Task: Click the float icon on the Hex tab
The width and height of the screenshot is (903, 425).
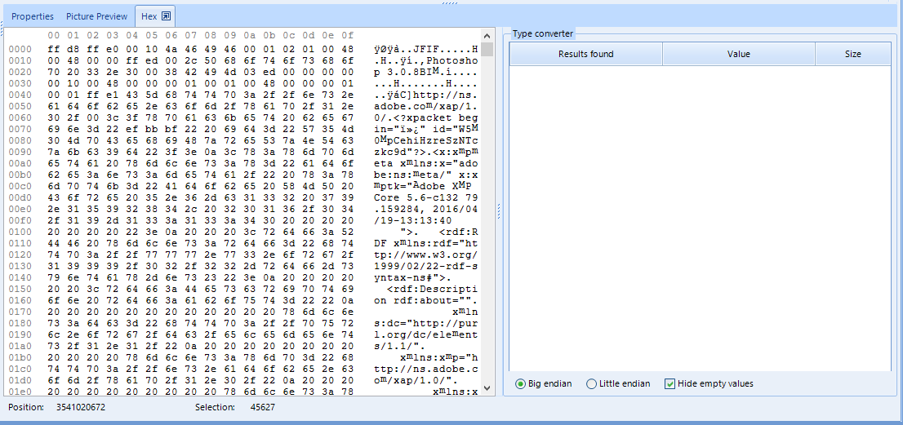Action: 166,16
